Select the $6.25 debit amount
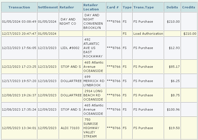The image size is (198, 140). click(175, 81)
